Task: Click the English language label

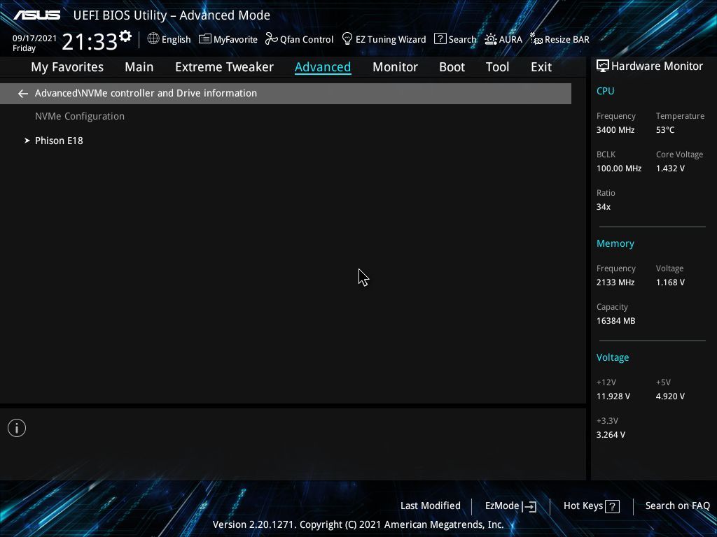Action: [x=176, y=40]
